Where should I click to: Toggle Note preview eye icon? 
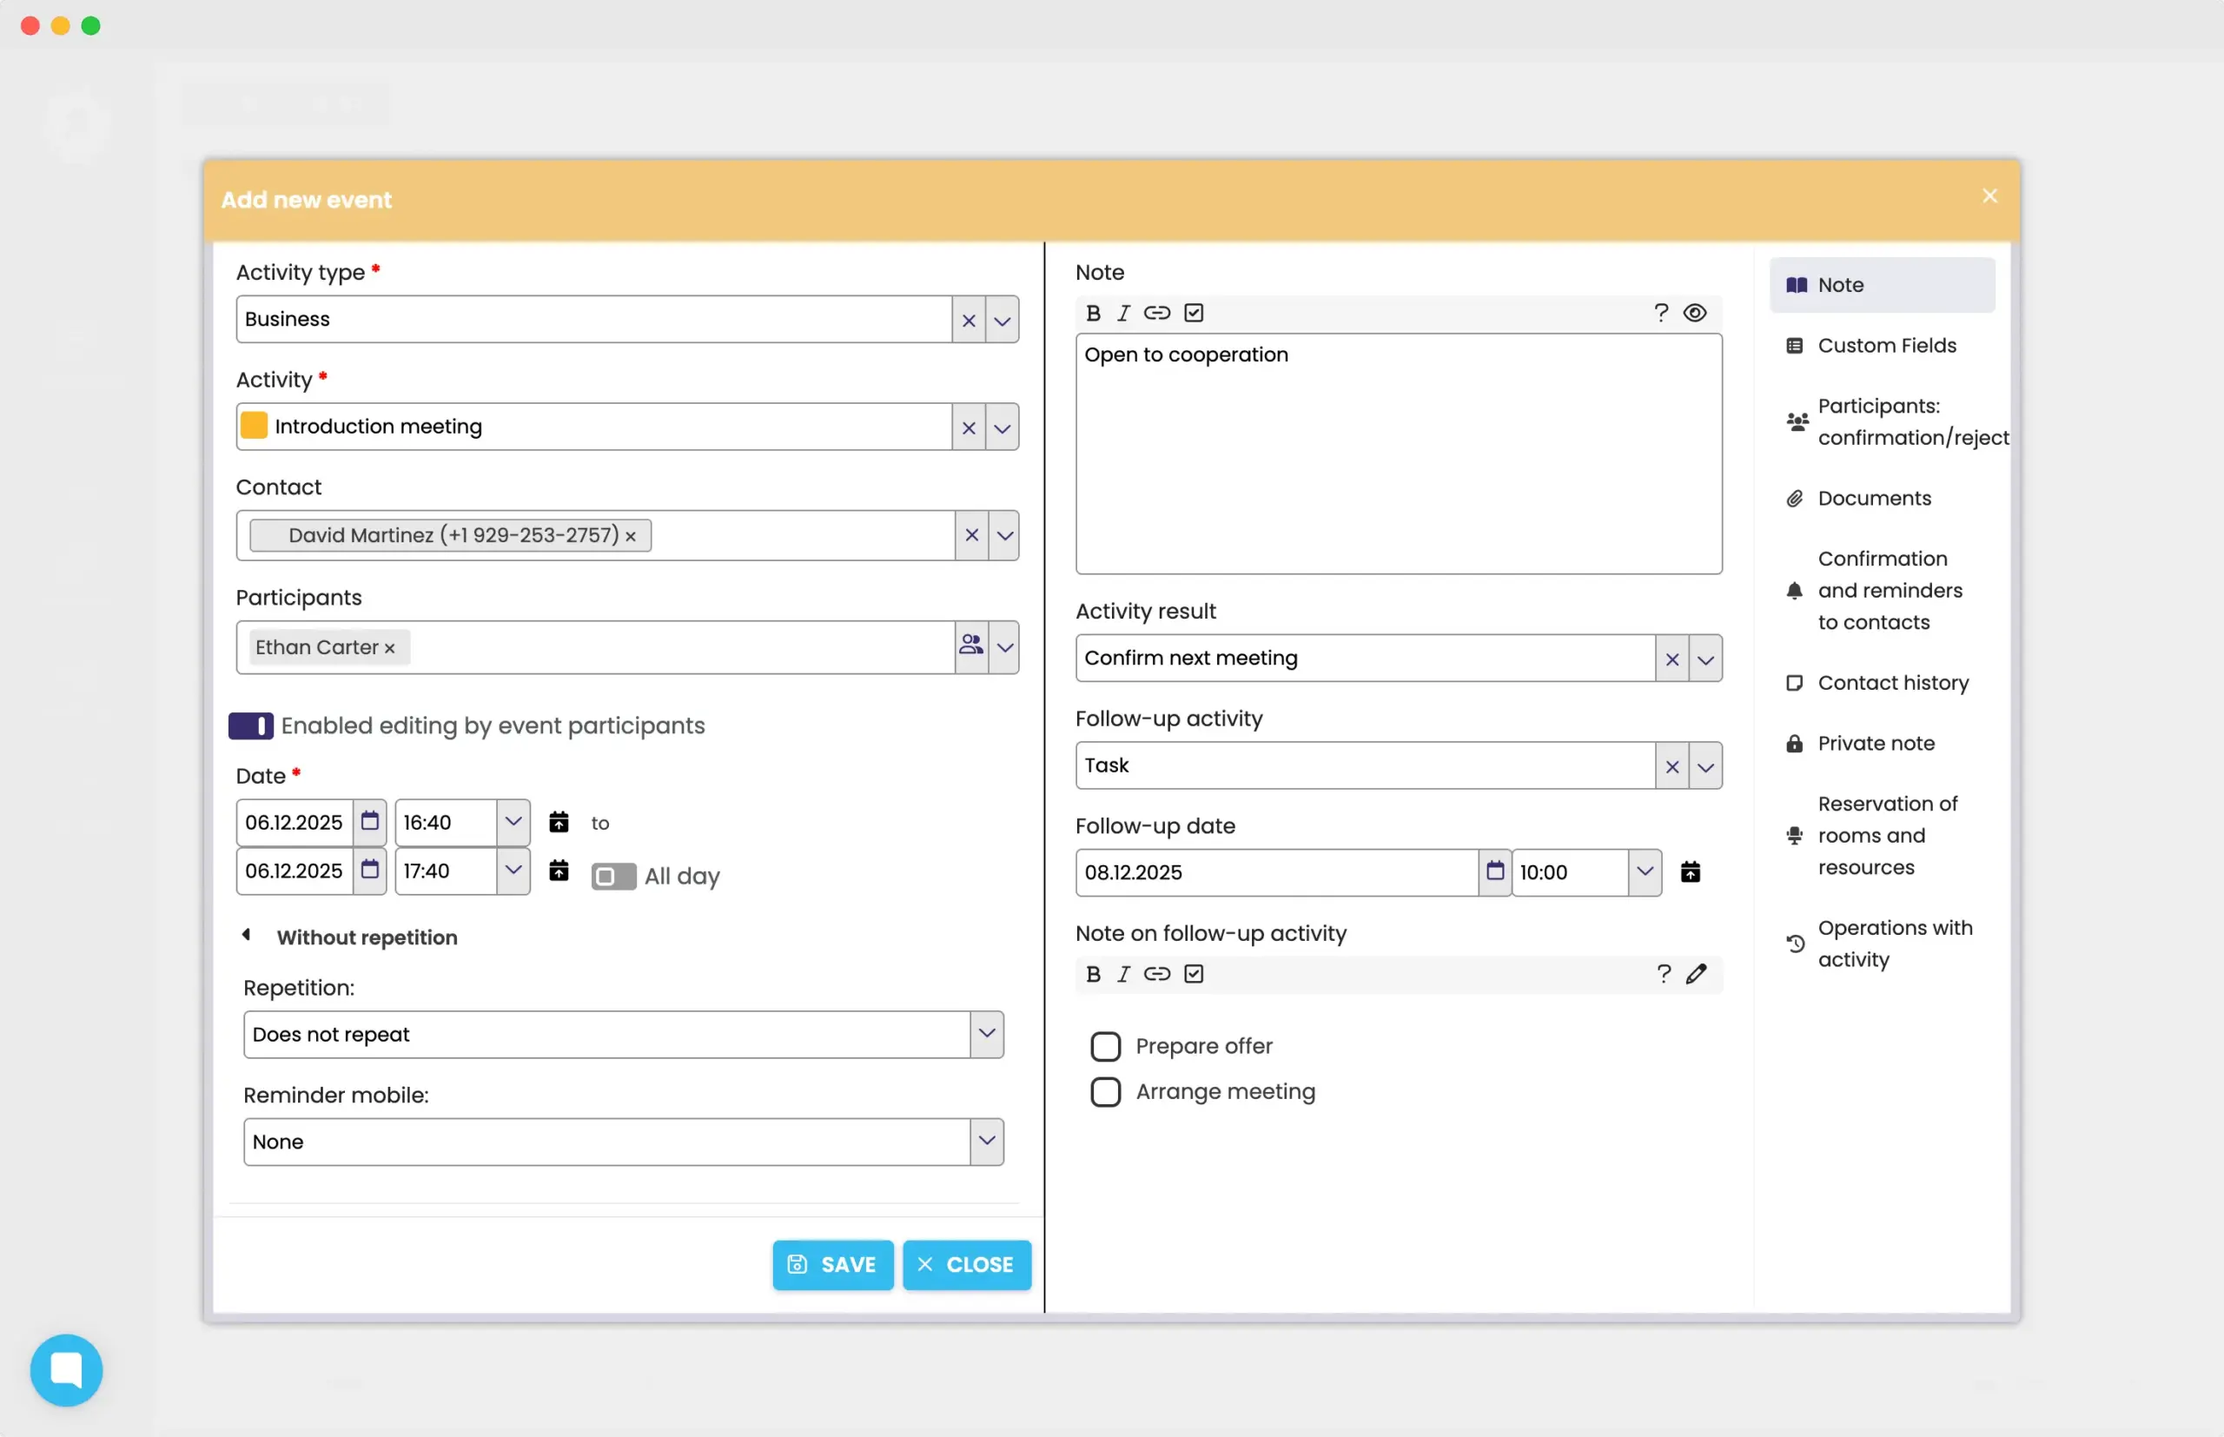pos(1695,314)
